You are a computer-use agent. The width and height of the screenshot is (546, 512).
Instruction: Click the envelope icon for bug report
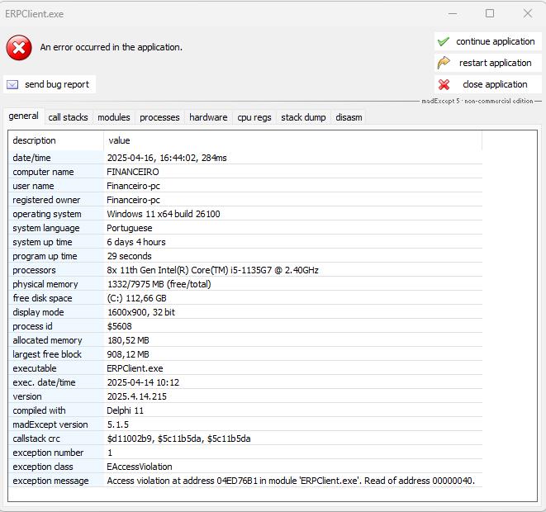coord(12,84)
